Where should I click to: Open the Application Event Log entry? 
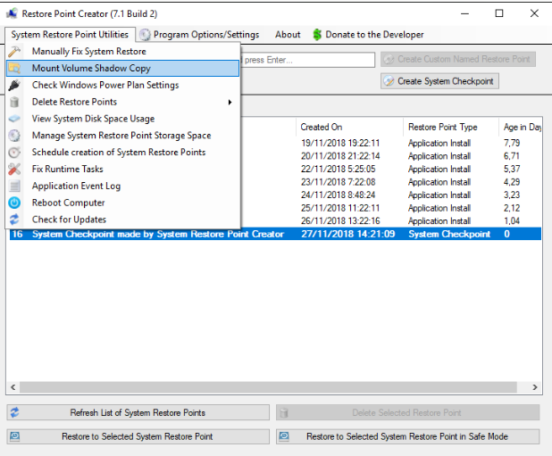(76, 187)
